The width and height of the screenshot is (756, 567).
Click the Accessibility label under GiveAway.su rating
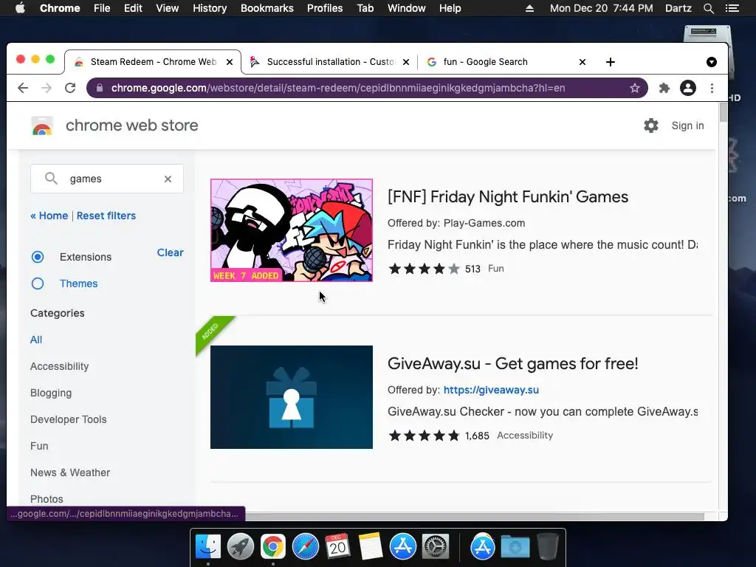(x=525, y=436)
